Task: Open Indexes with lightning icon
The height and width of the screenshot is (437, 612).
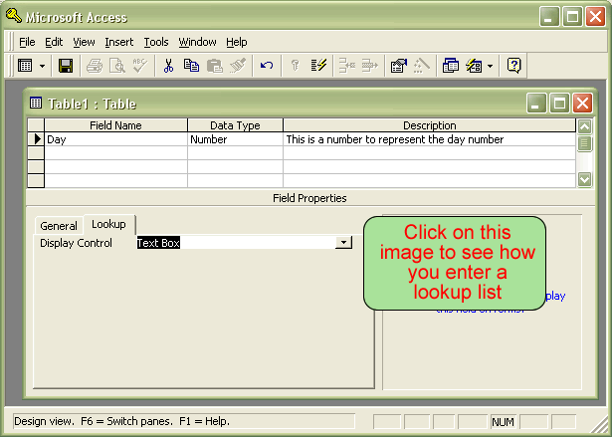Action: pos(318,66)
